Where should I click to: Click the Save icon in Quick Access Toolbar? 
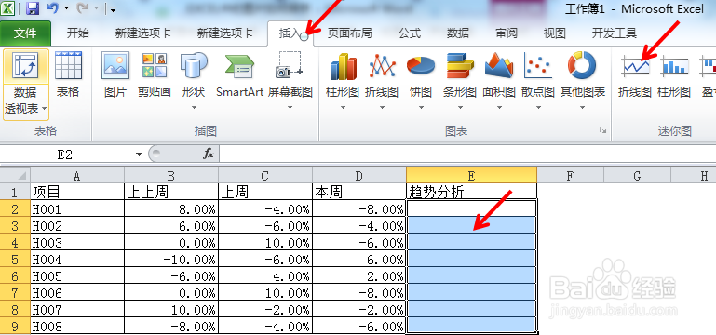32,8
